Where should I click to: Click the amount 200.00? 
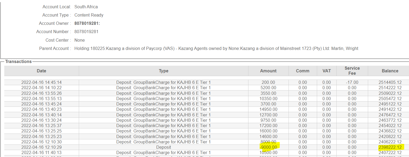[268, 82]
